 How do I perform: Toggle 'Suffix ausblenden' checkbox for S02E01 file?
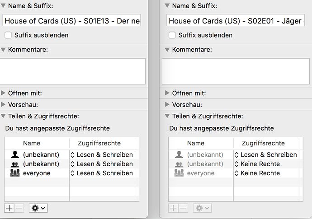(172, 35)
